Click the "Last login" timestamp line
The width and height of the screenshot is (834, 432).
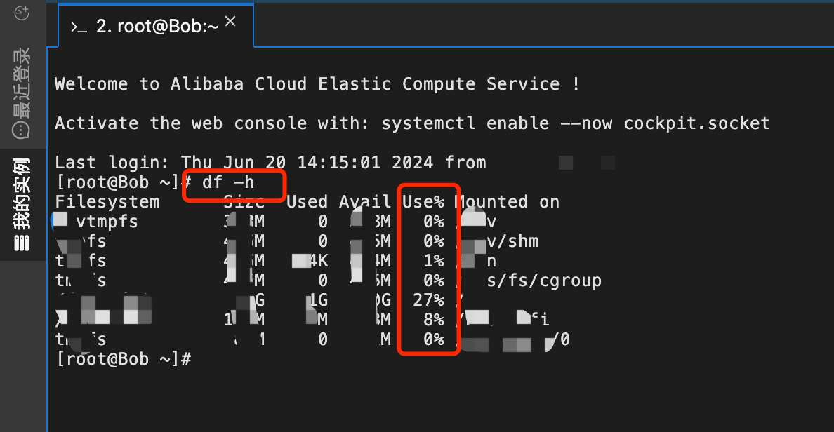click(x=270, y=163)
